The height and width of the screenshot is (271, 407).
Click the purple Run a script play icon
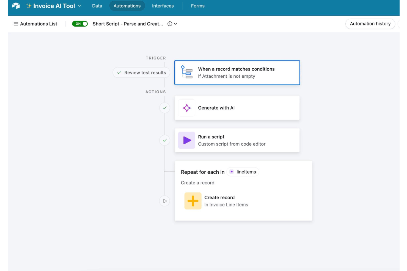tap(186, 140)
